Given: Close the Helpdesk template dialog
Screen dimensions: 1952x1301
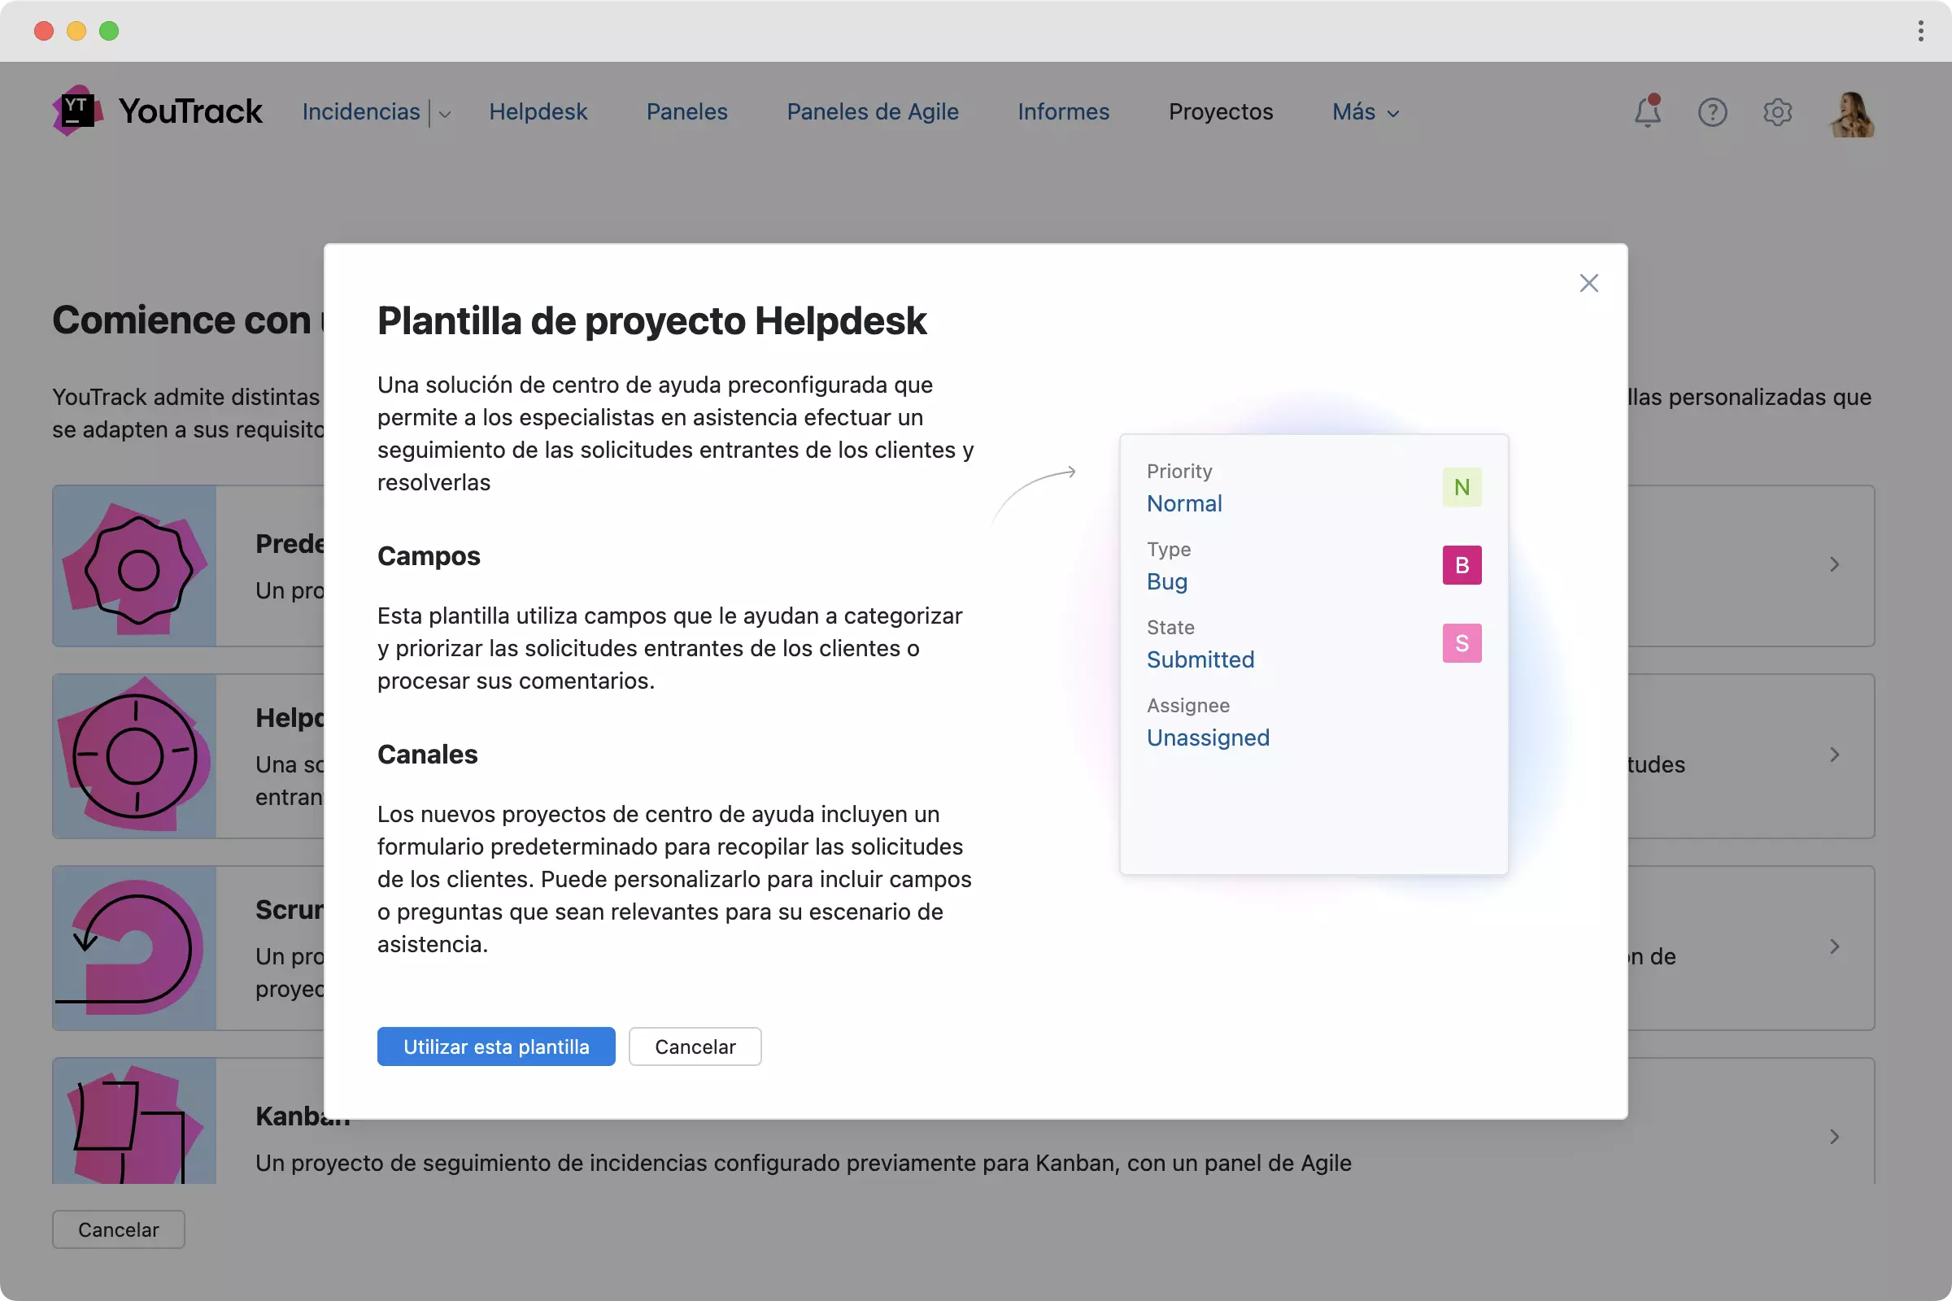Looking at the screenshot, I should (x=1588, y=283).
